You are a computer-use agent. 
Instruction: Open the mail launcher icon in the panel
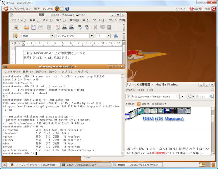click(62, 9)
